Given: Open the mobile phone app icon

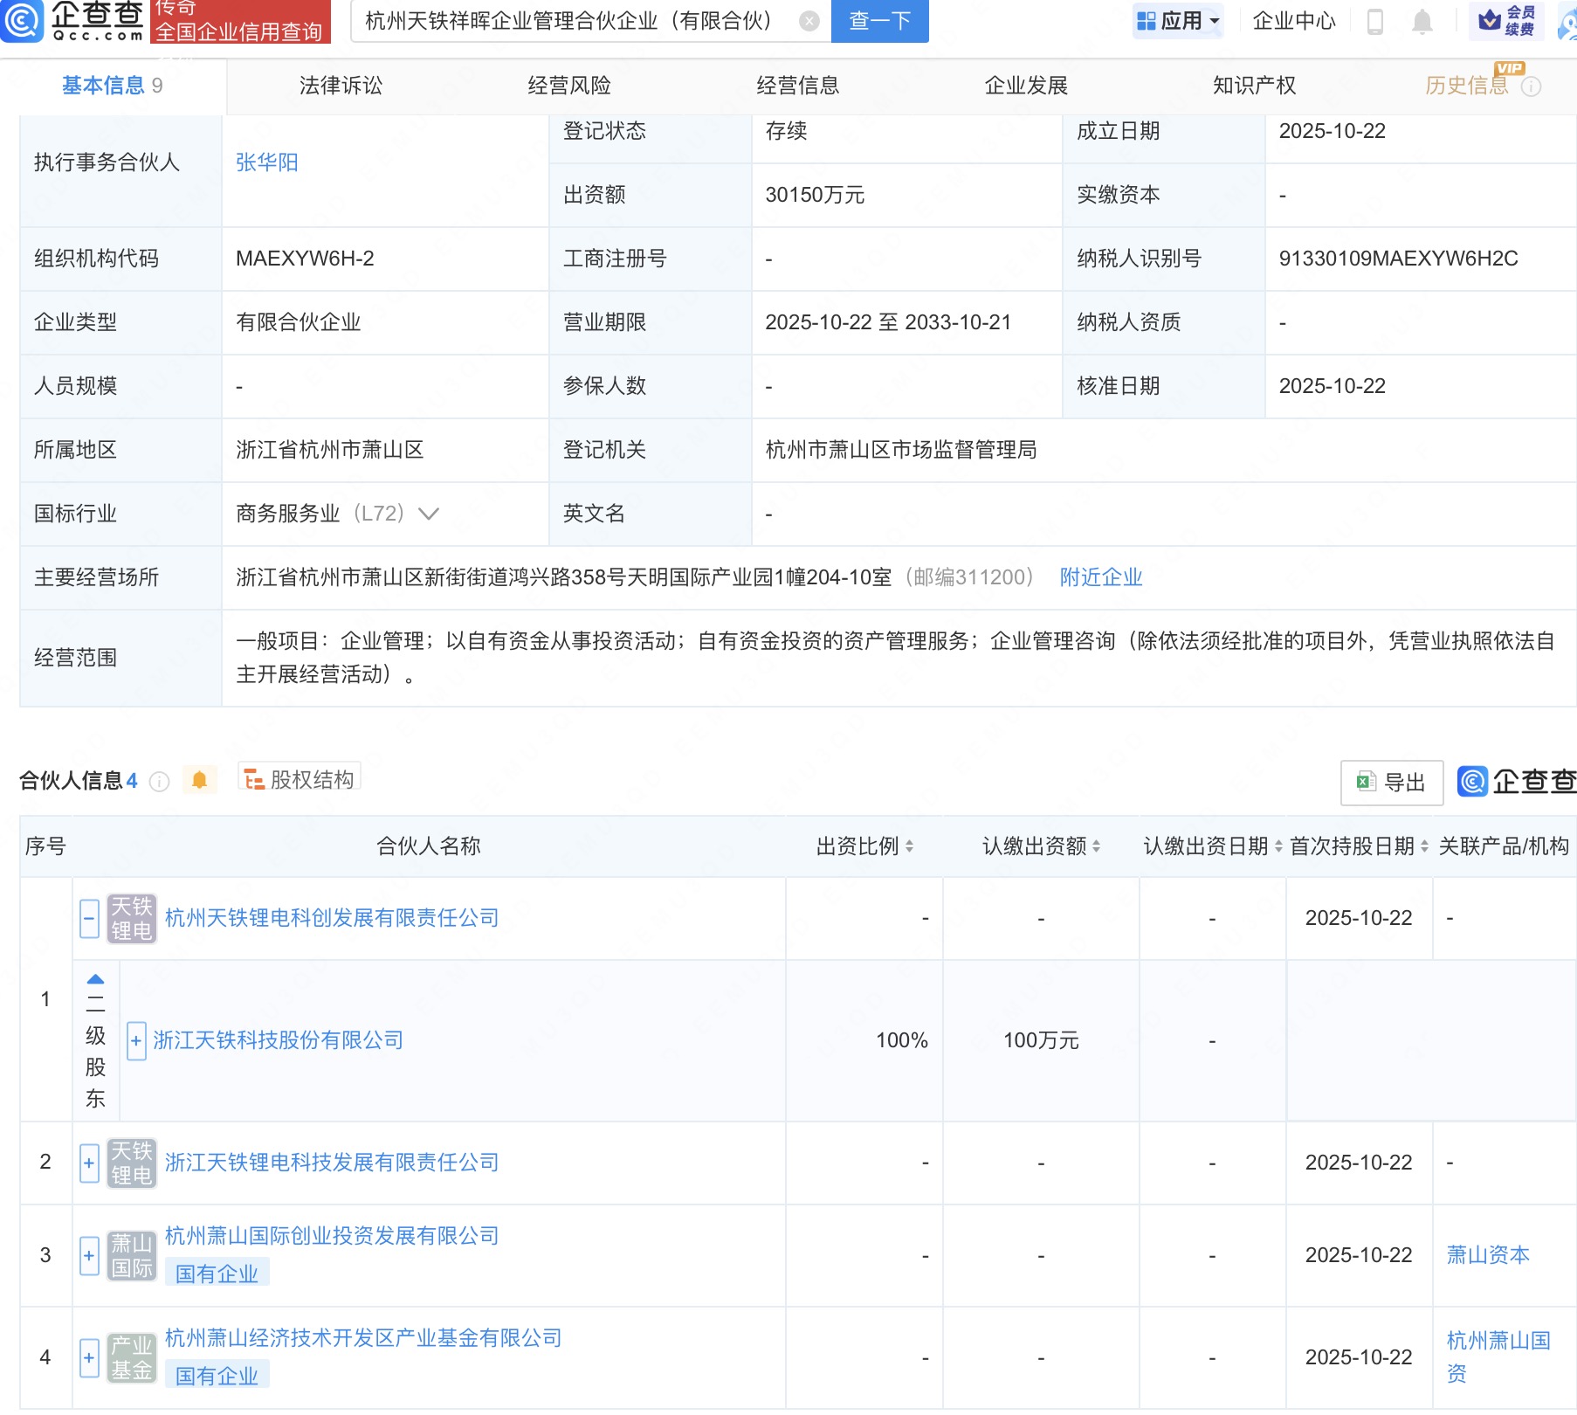Looking at the screenshot, I should pos(1374,21).
